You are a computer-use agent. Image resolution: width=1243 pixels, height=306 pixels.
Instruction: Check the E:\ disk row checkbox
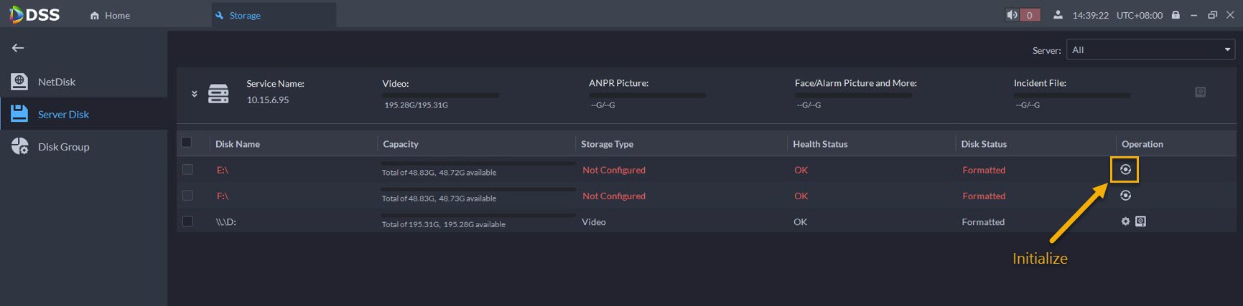(187, 170)
